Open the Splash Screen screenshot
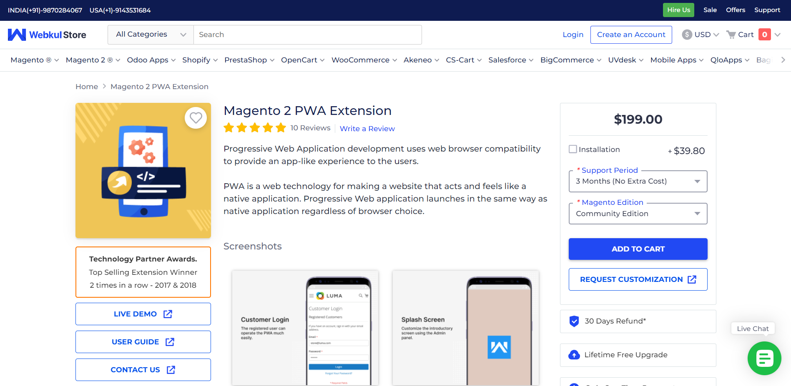The height and width of the screenshot is (386, 791). pos(466,328)
